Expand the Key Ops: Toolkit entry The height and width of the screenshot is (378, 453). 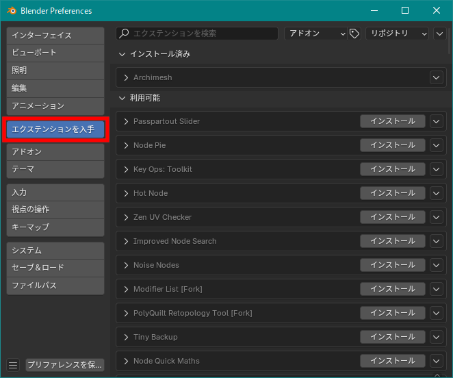coord(126,169)
